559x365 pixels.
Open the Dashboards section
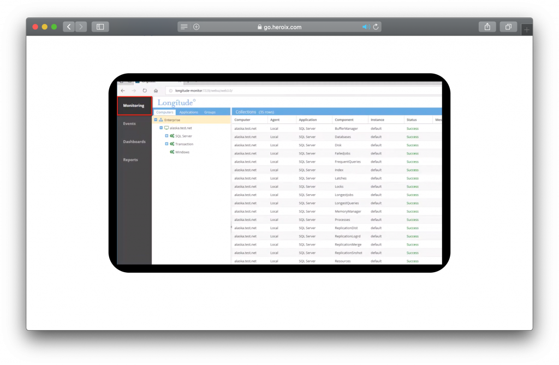coord(134,141)
